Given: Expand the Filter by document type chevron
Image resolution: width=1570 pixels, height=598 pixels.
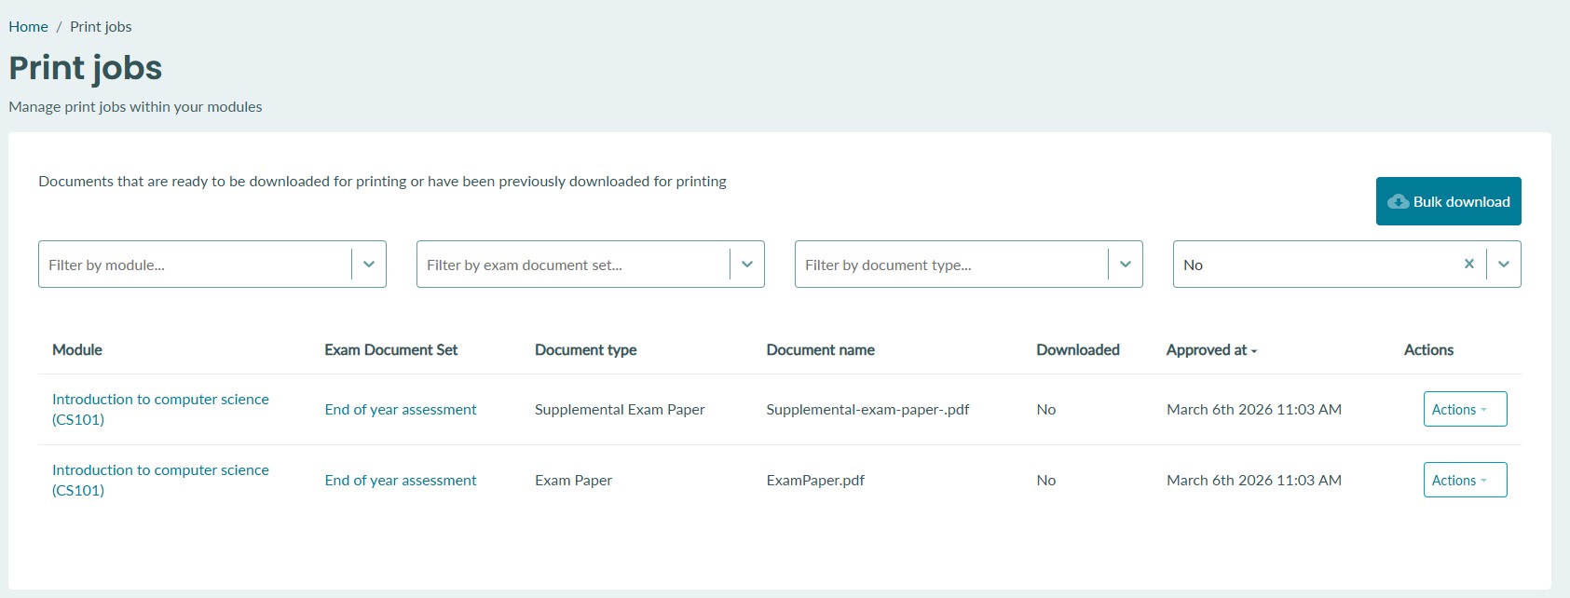Looking at the screenshot, I should 1126,265.
